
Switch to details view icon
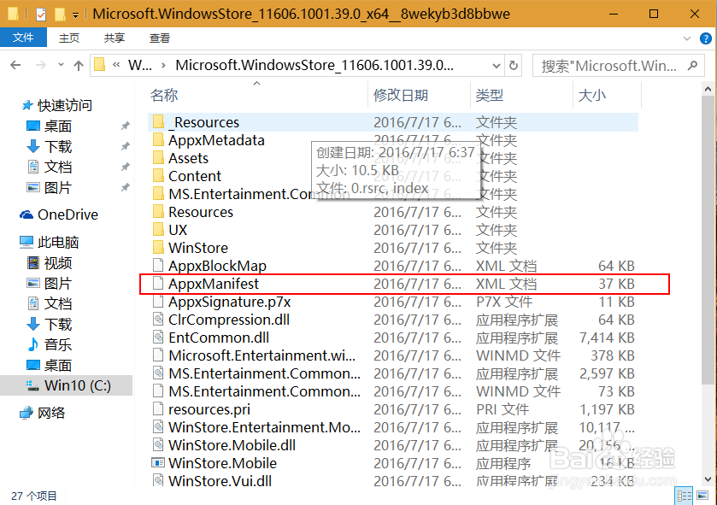[x=684, y=496]
